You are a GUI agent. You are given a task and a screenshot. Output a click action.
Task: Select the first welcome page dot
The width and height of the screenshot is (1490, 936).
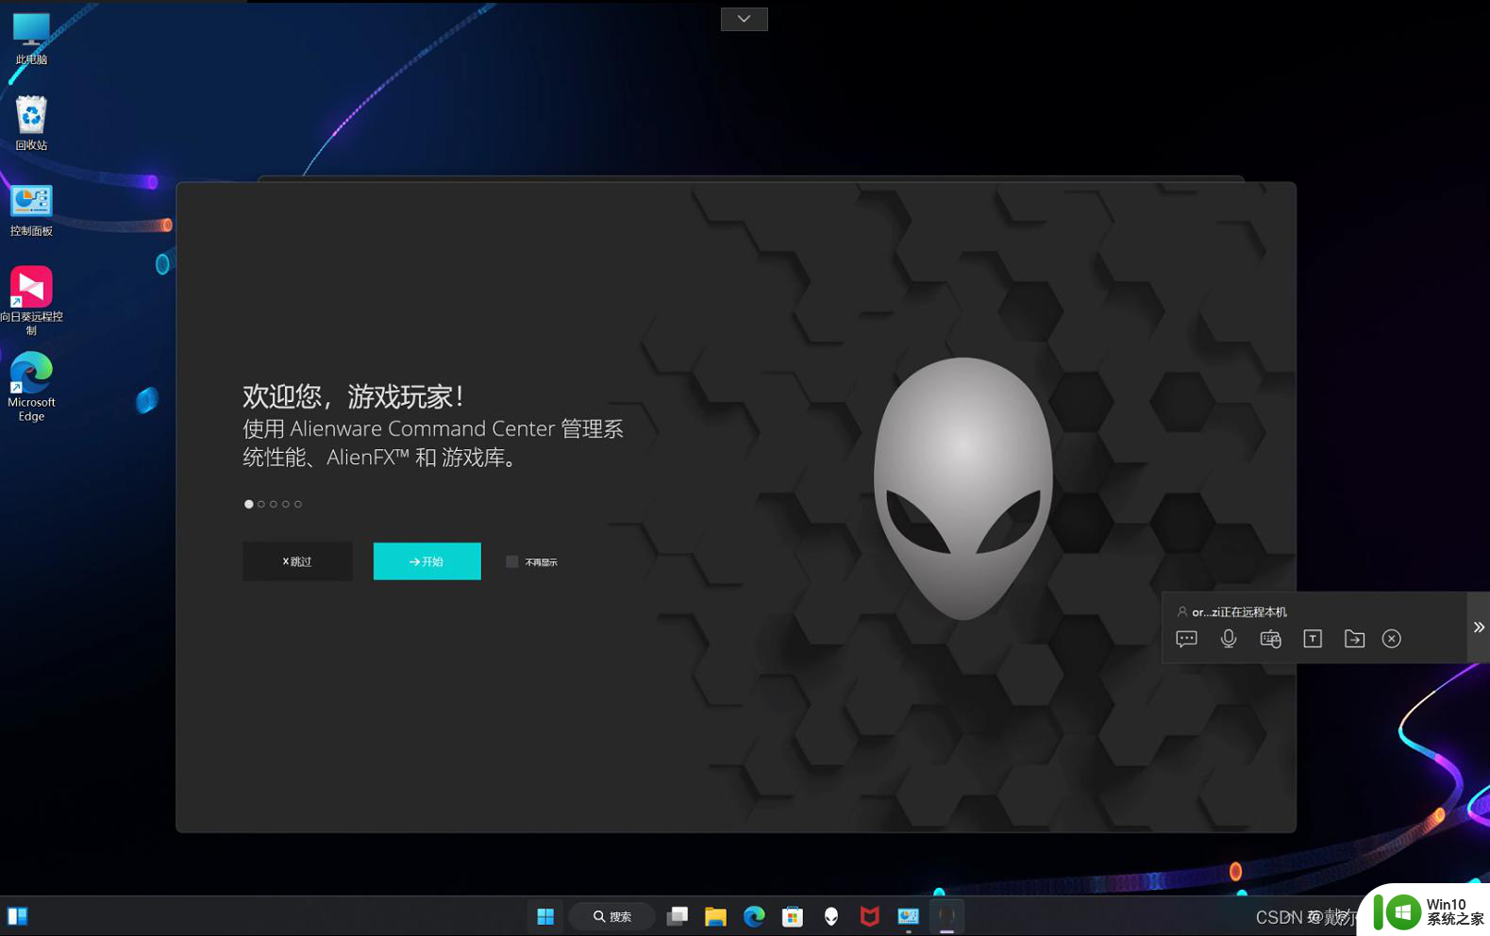coord(249,504)
